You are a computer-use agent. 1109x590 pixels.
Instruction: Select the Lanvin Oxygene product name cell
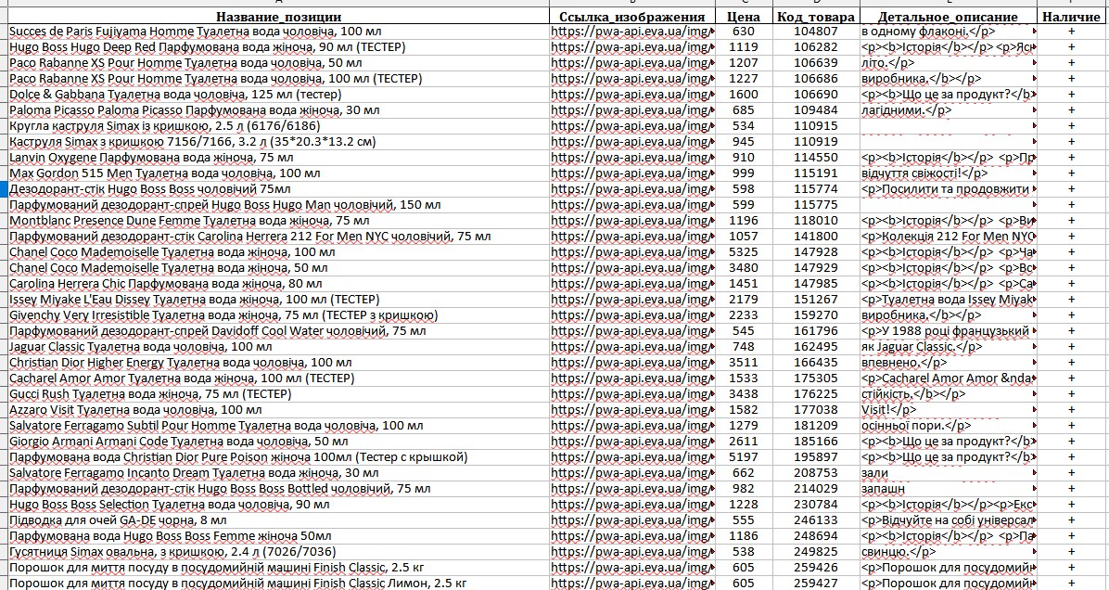point(279,158)
